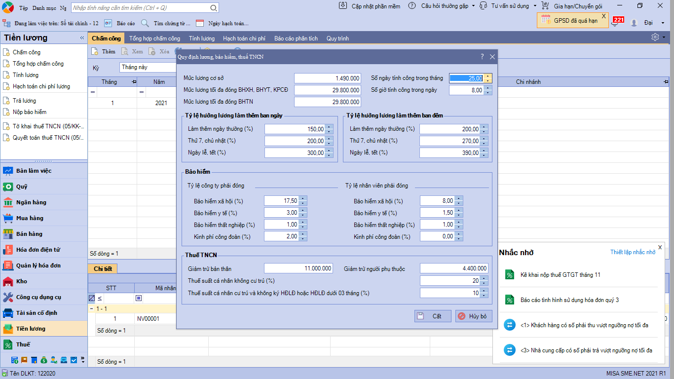Screen dimensions: 674x379
Task: Click Cất to save the settings
Action: click(x=433, y=316)
